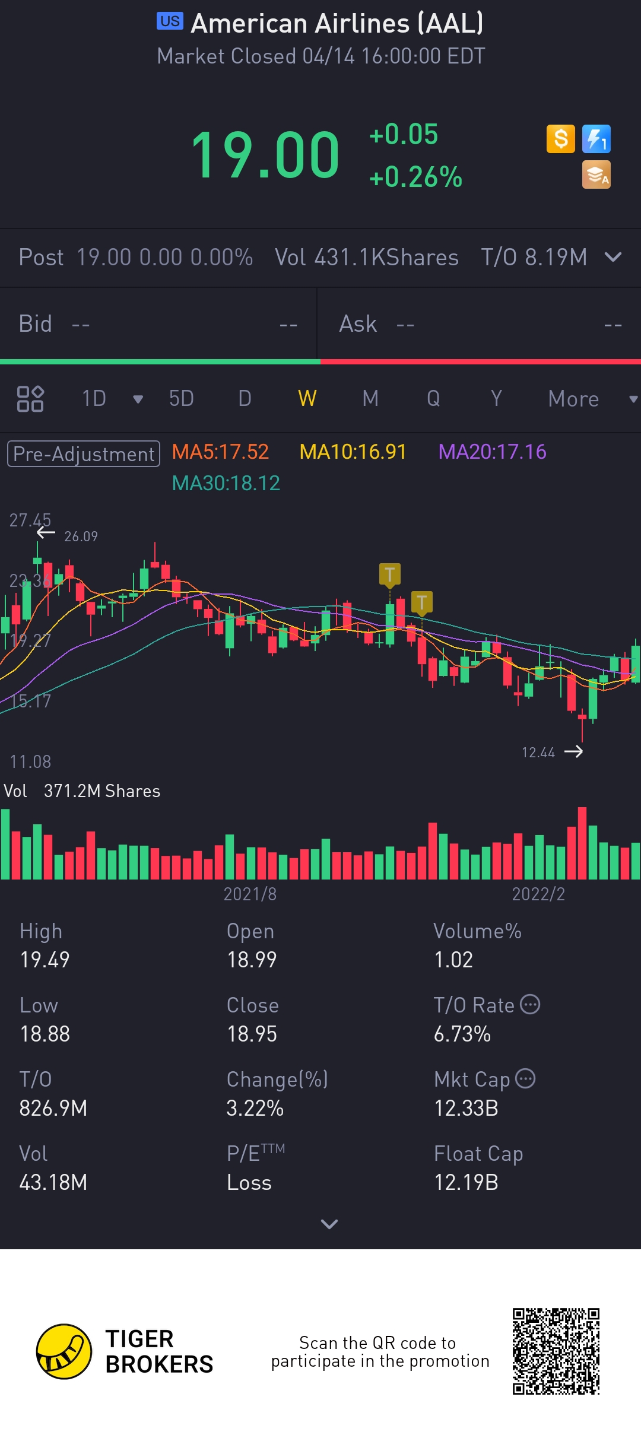Viewport: 641px width, 1454px height.
Task: Tap the 26.09 high price marker
Action: (81, 536)
